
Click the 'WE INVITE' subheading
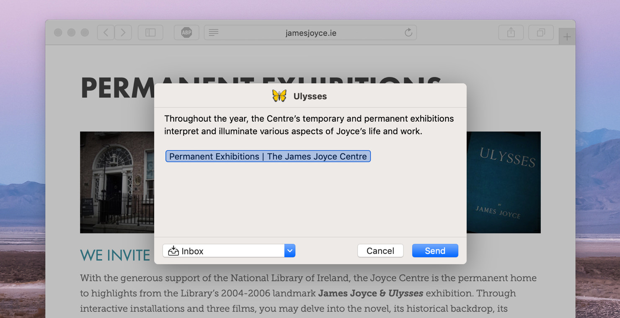pyautogui.click(x=115, y=255)
